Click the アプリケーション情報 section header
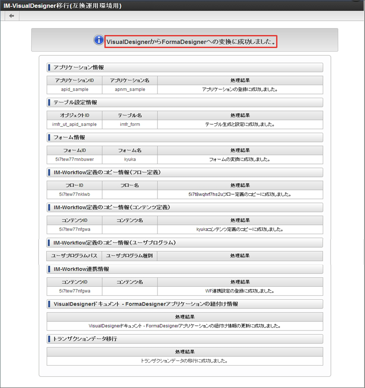This screenshot has height=388, width=365. click(x=185, y=67)
